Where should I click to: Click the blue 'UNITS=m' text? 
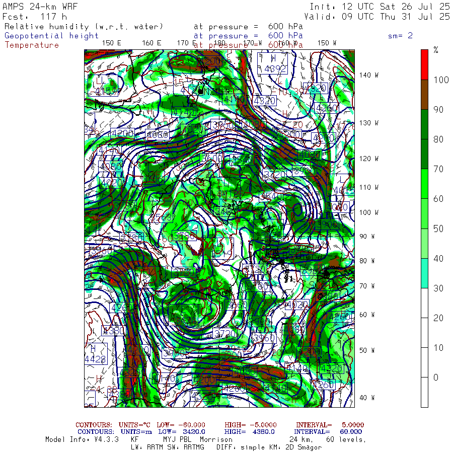click(x=136, y=432)
